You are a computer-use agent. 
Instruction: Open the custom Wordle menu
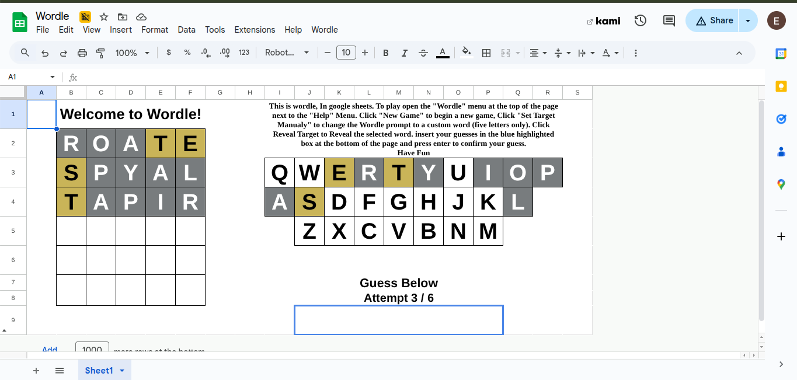click(325, 30)
